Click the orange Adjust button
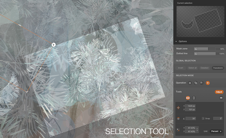Image resolution: width=226 pixels, height=138 pixels. click(219, 92)
